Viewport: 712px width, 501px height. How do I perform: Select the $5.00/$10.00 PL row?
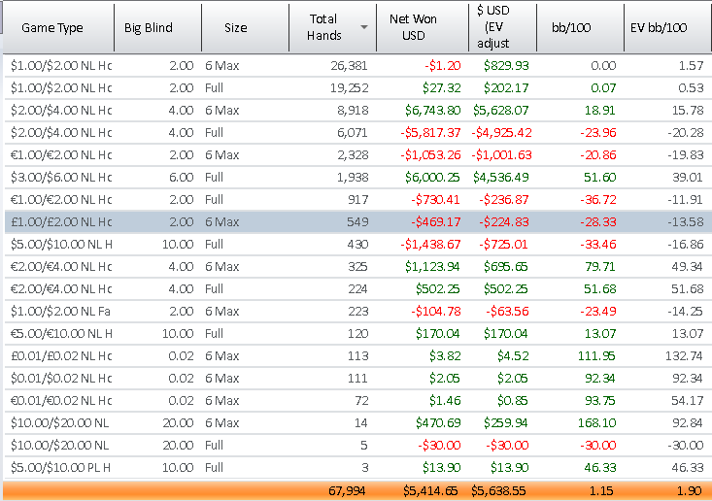point(357,467)
